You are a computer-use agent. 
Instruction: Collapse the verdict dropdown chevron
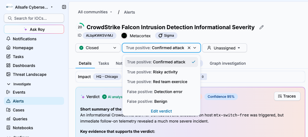(195, 48)
